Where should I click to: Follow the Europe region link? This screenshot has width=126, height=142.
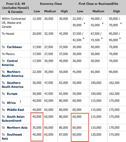[12, 94]
